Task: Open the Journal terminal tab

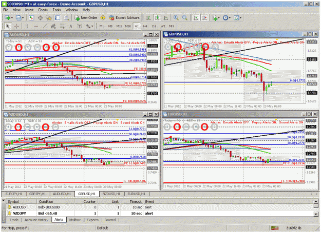Action: point(110,220)
